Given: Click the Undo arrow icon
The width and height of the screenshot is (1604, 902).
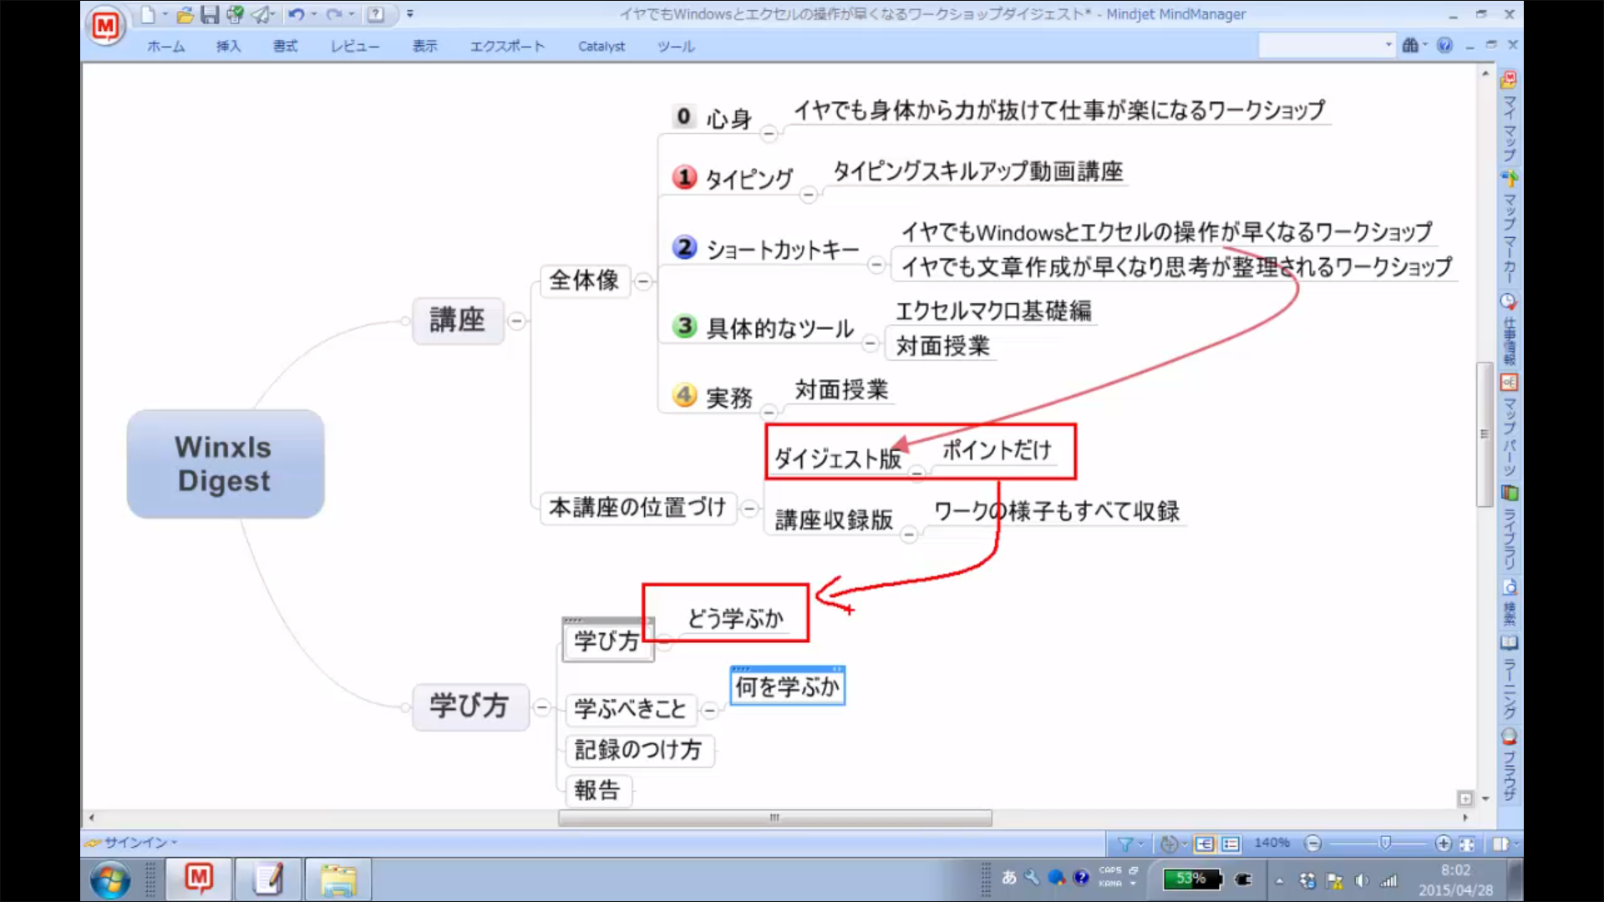Looking at the screenshot, I should point(295,14).
